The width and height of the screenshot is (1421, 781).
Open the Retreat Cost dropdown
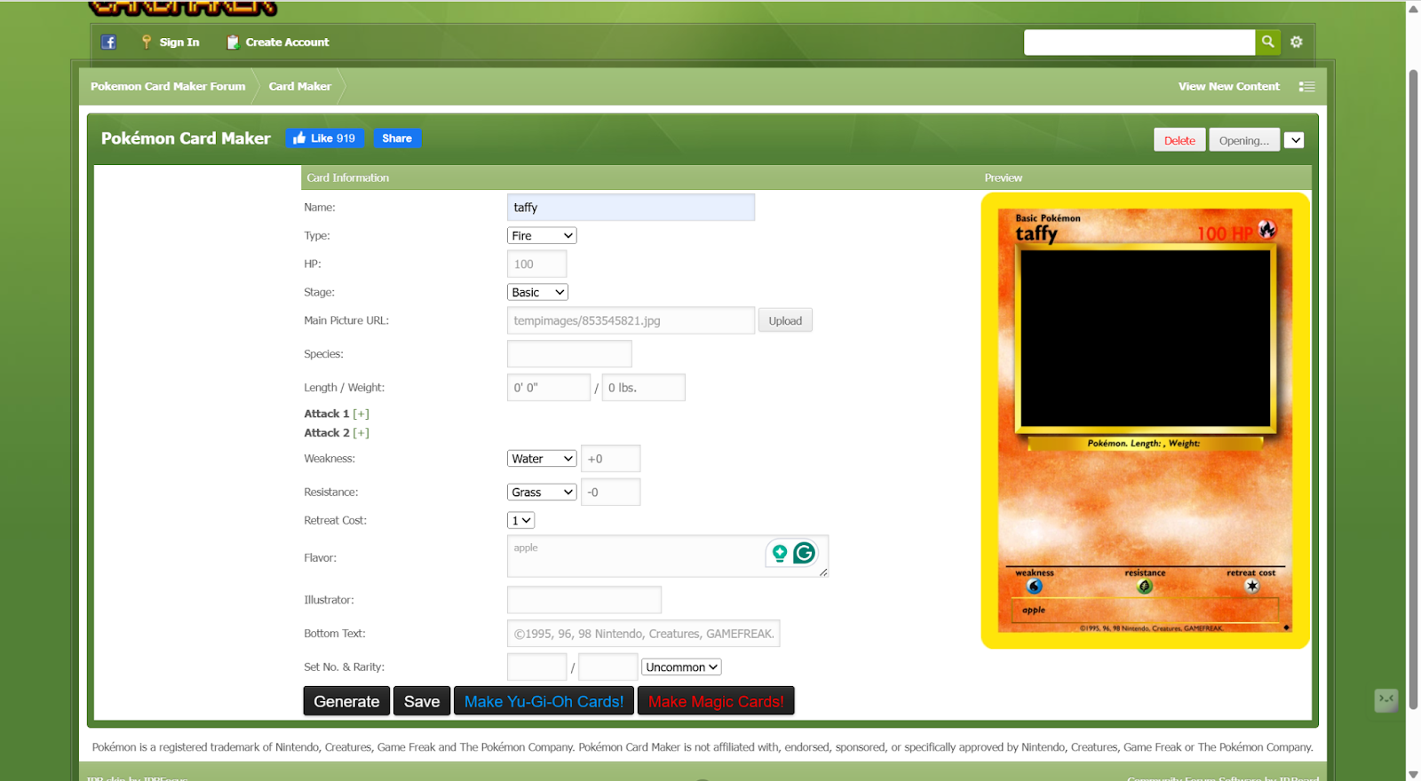(x=521, y=520)
